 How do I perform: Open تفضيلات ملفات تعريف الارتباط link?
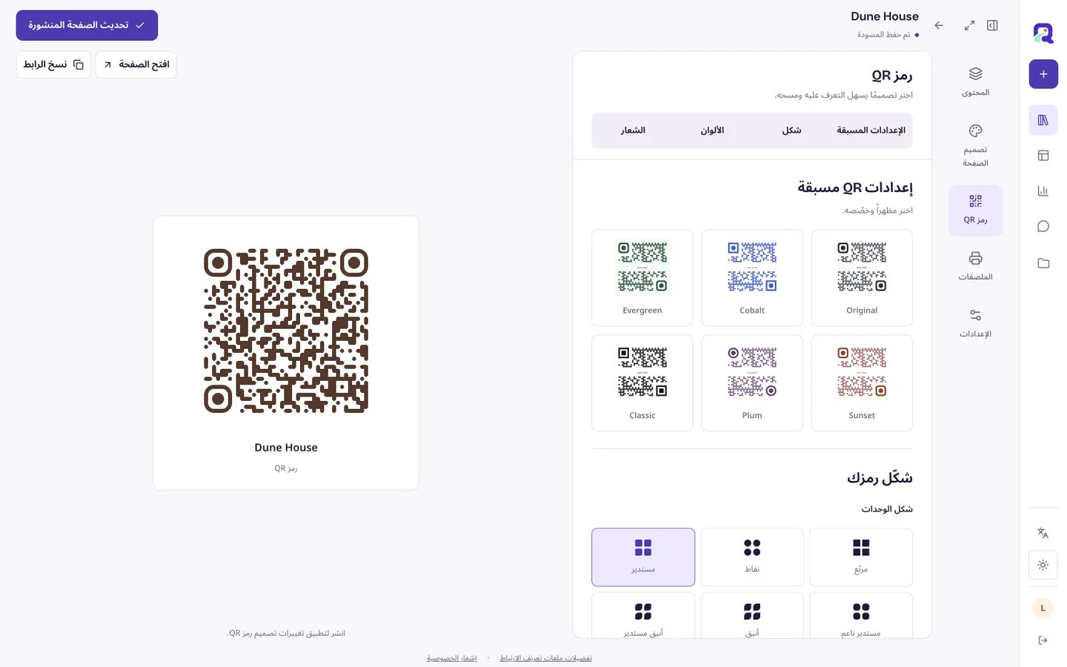click(546, 658)
